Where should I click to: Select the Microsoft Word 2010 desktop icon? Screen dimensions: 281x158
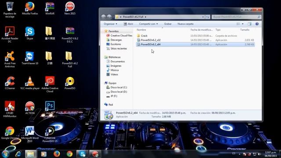[30, 134]
